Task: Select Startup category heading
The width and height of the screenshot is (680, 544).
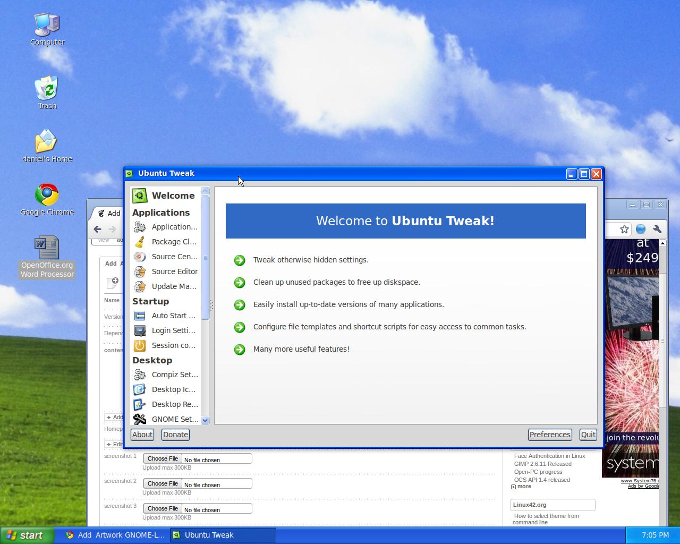Action: click(x=150, y=301)
